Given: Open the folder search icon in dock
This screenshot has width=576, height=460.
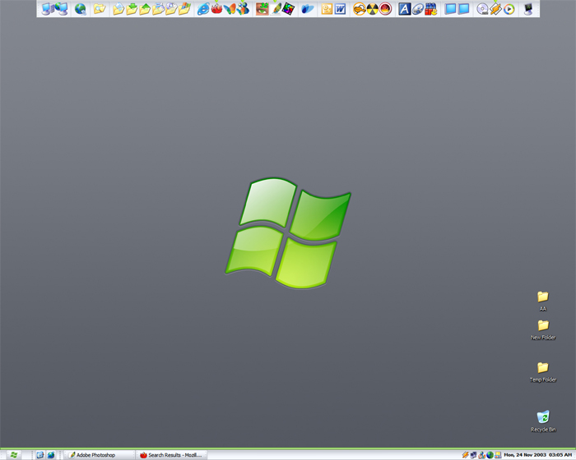Looking at the screenshot, I should coord(100,9).
